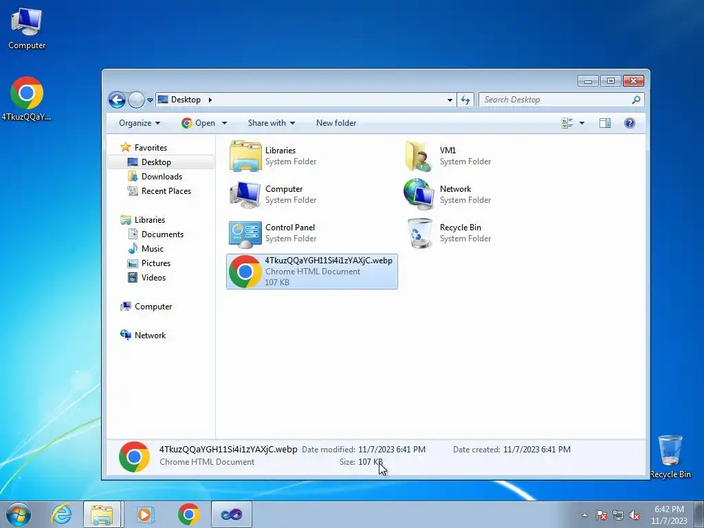The height and width of the screenshot is (528, 704).
Task: Click the Chrome thumbnail in details pane
Action: [x=134, y=456]
